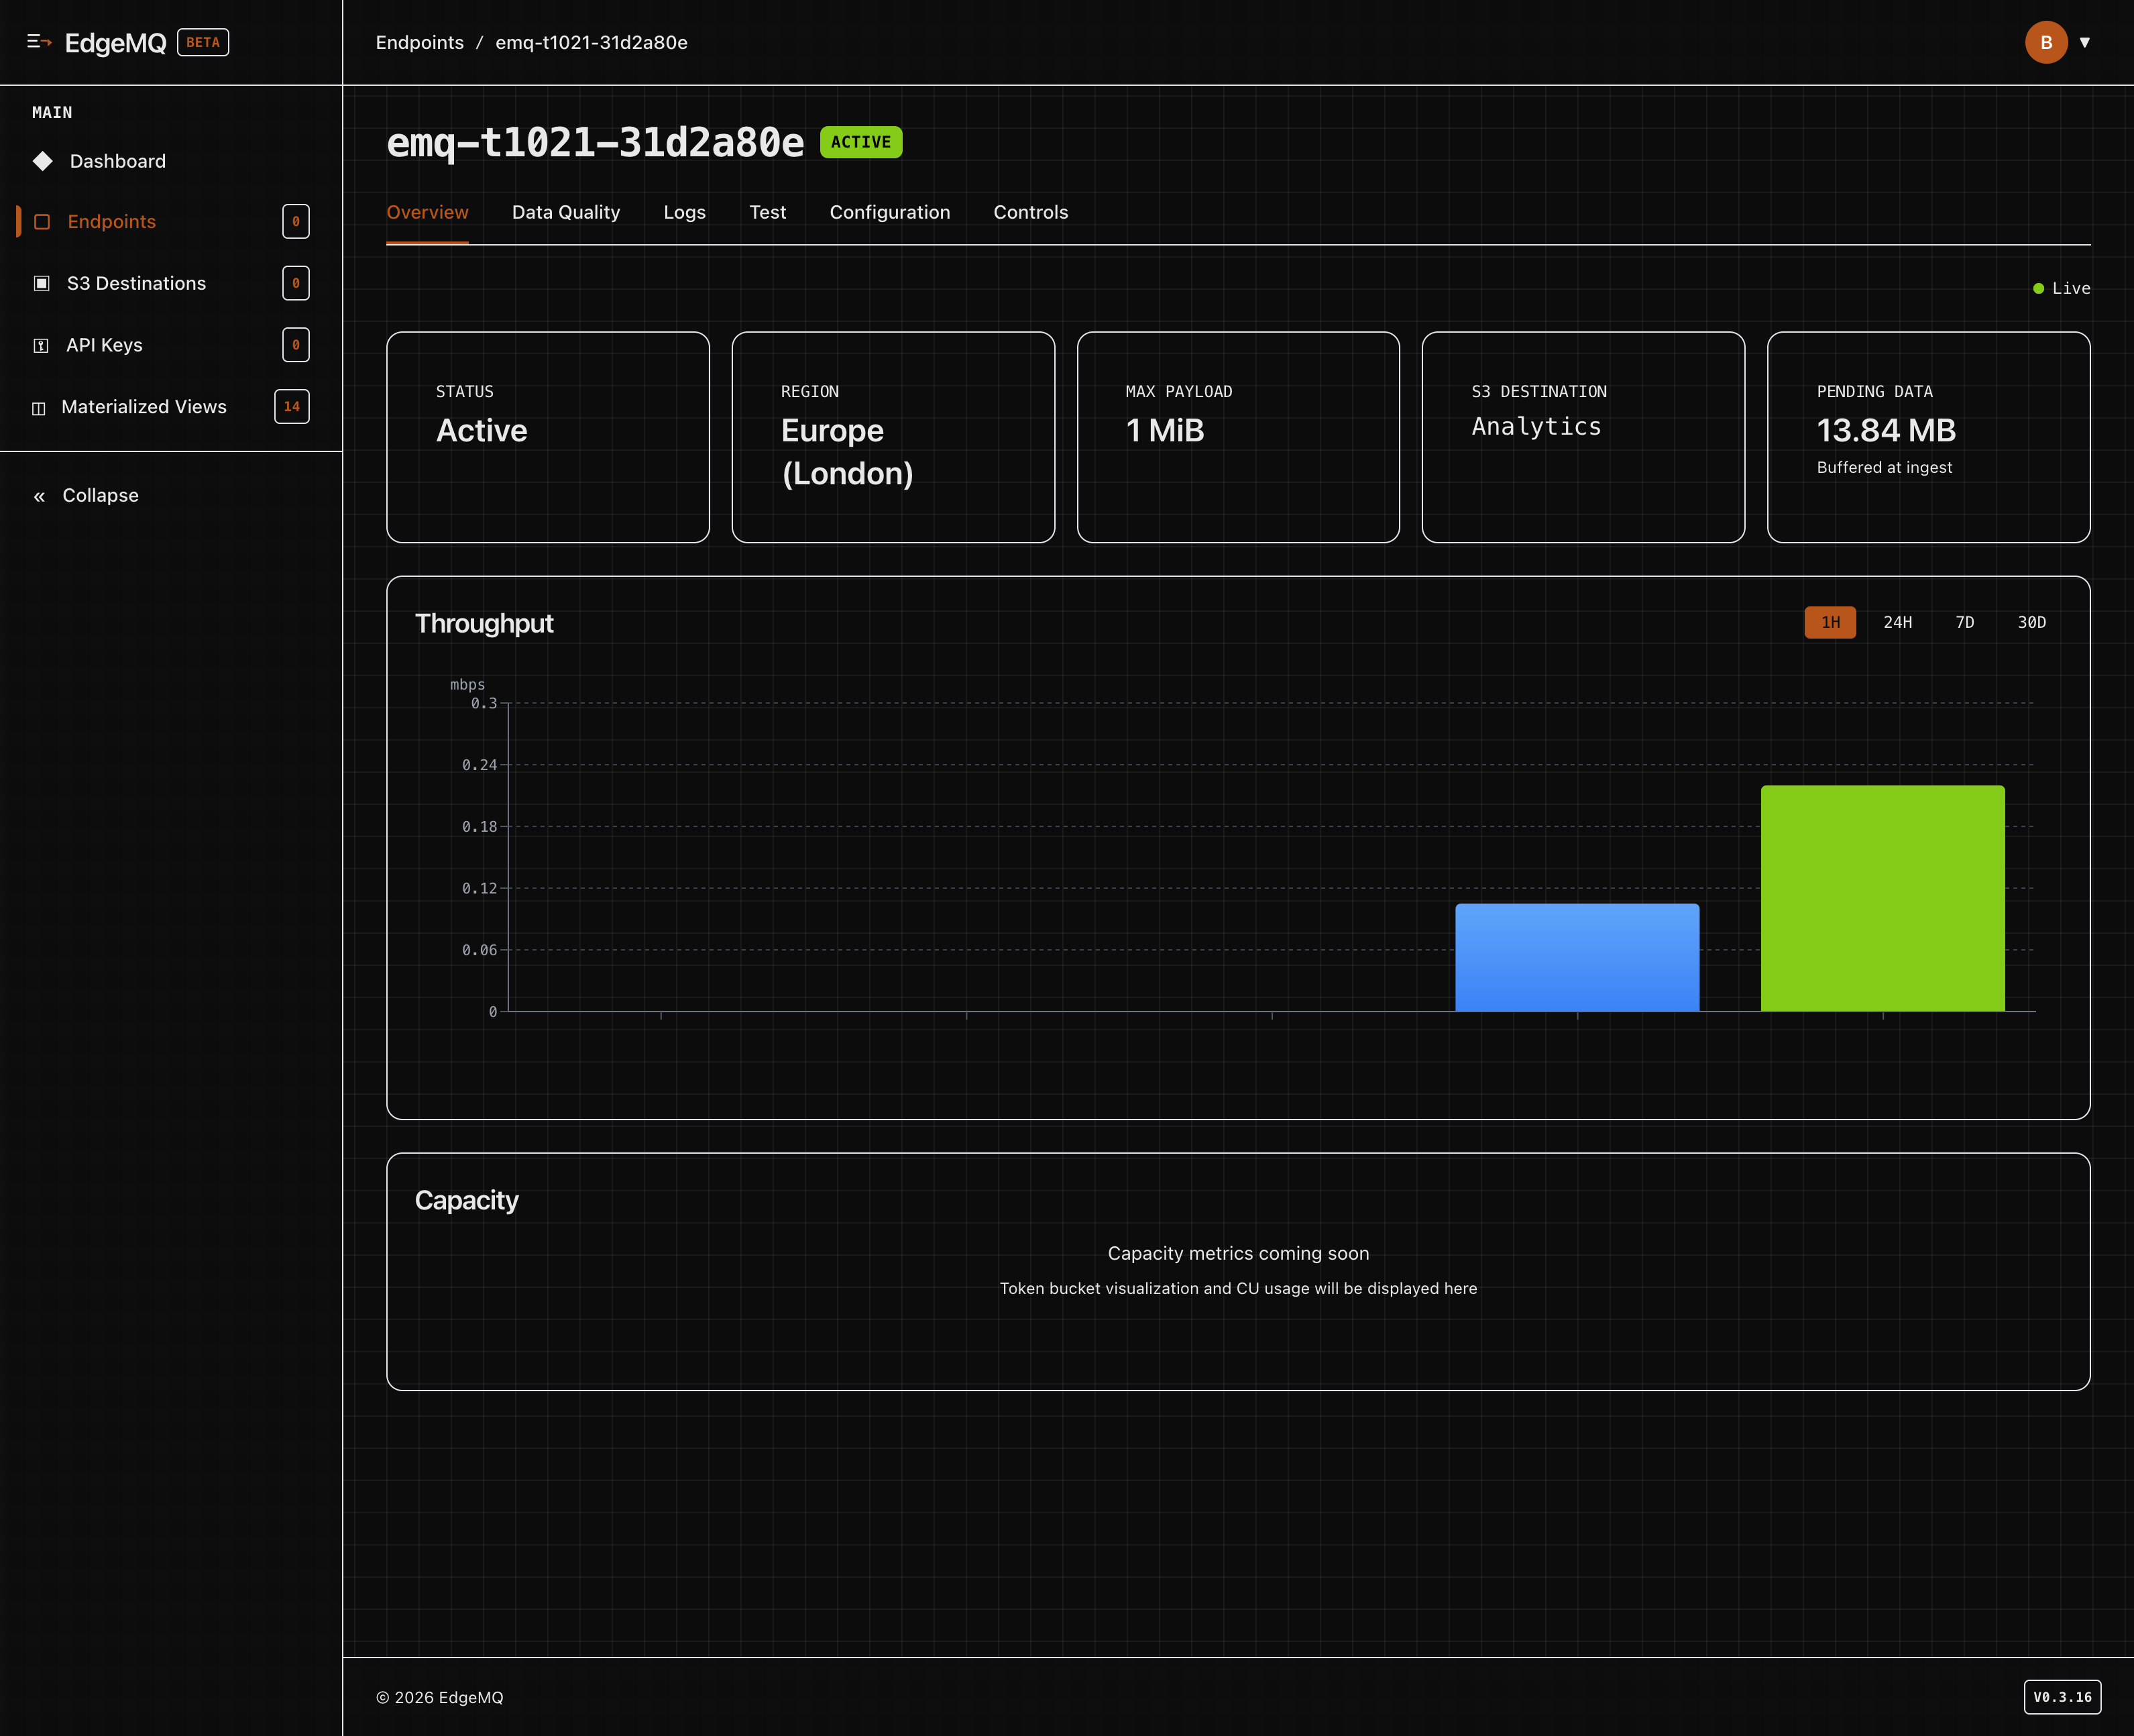Select the 1H range selector
Image resolution: width=2134 pixels, height=1736 pixels.
1830,622
